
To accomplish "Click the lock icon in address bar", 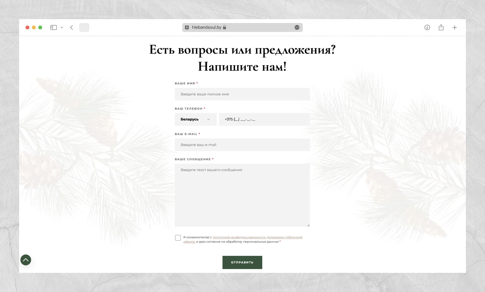I will click(224, 27).
